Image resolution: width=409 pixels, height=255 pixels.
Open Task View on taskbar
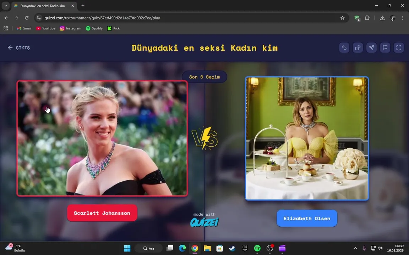coord(170,248)
